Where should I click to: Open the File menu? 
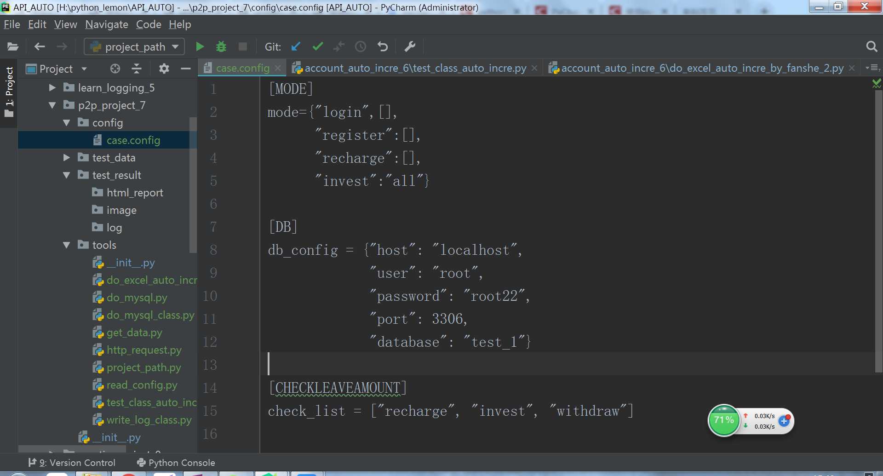pyautogui.click(x=11, y=24)
